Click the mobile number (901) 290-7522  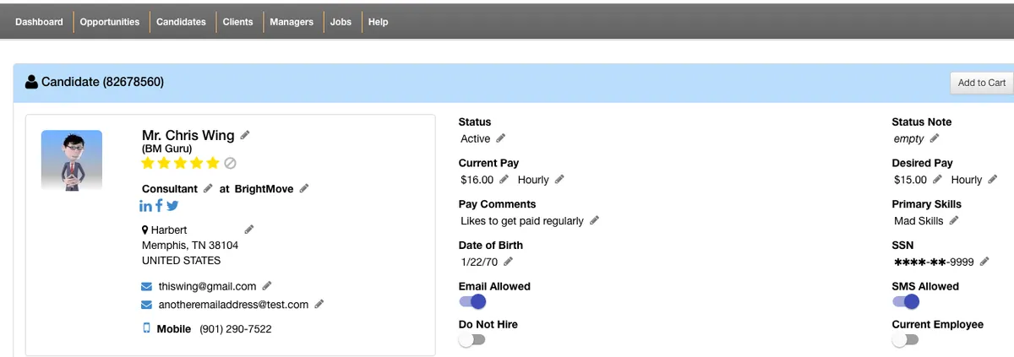[236, 328]
